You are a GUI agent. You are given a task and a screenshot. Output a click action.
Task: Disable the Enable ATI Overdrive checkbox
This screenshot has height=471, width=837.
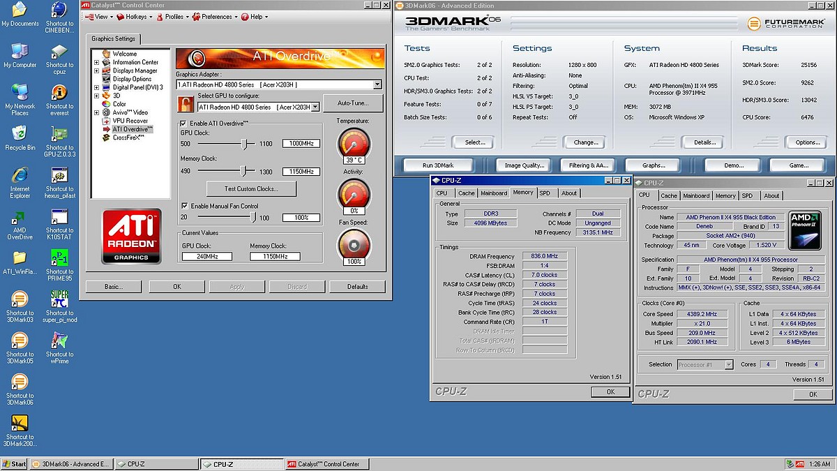184,124
